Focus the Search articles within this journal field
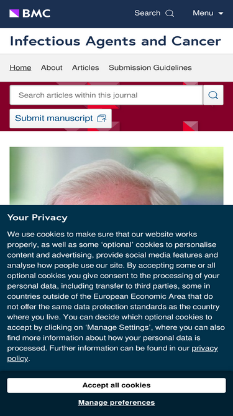The width and height of the screenshot is (233, 416). pyautogui.click(x=106, y=95)
